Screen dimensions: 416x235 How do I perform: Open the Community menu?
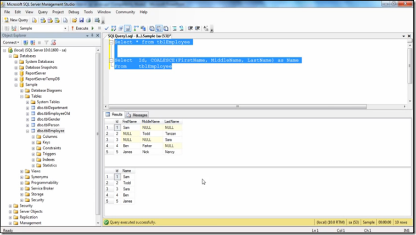coord(125,12)
